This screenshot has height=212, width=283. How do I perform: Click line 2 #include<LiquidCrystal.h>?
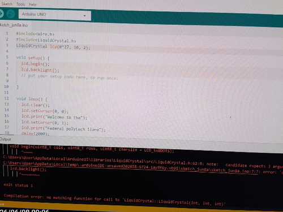tap(46, 40)
